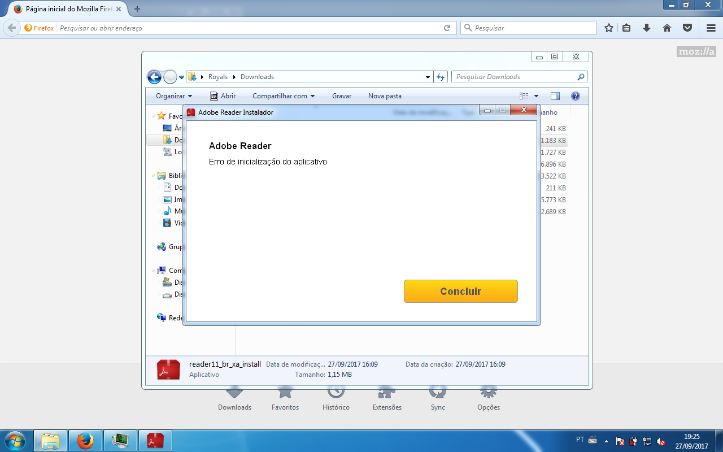Open the Organizar menu in Explorer

click(x=174, y=96)
